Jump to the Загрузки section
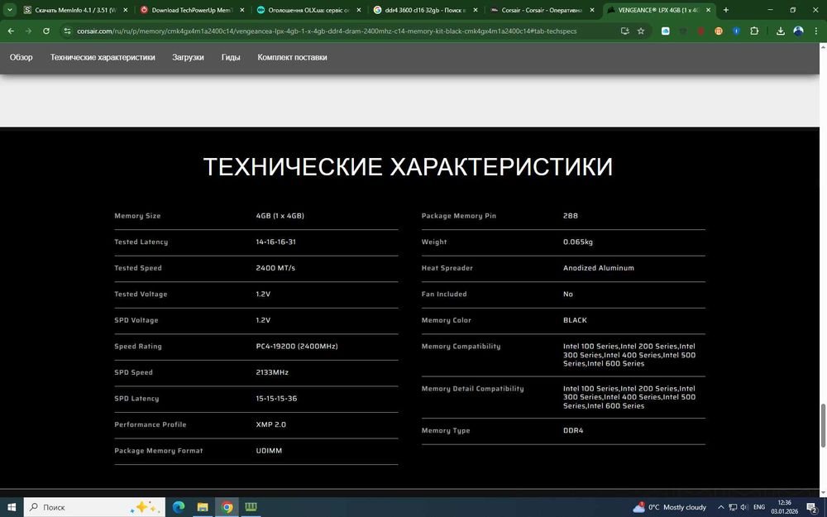 click(188, 57)
